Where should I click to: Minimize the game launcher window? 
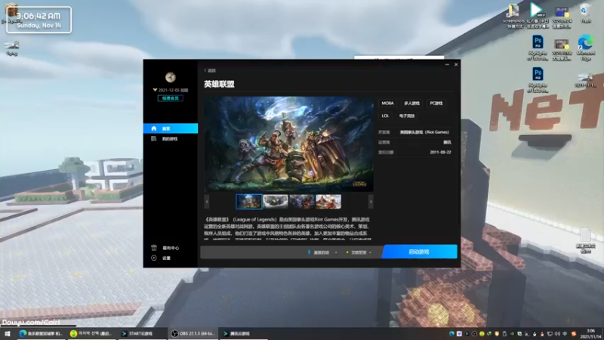pyautogui.click(x=447, y=65)
